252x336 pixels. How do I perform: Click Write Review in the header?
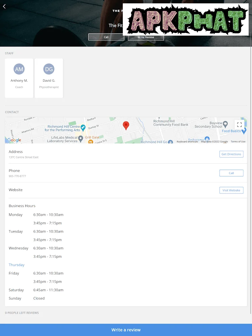146,37
